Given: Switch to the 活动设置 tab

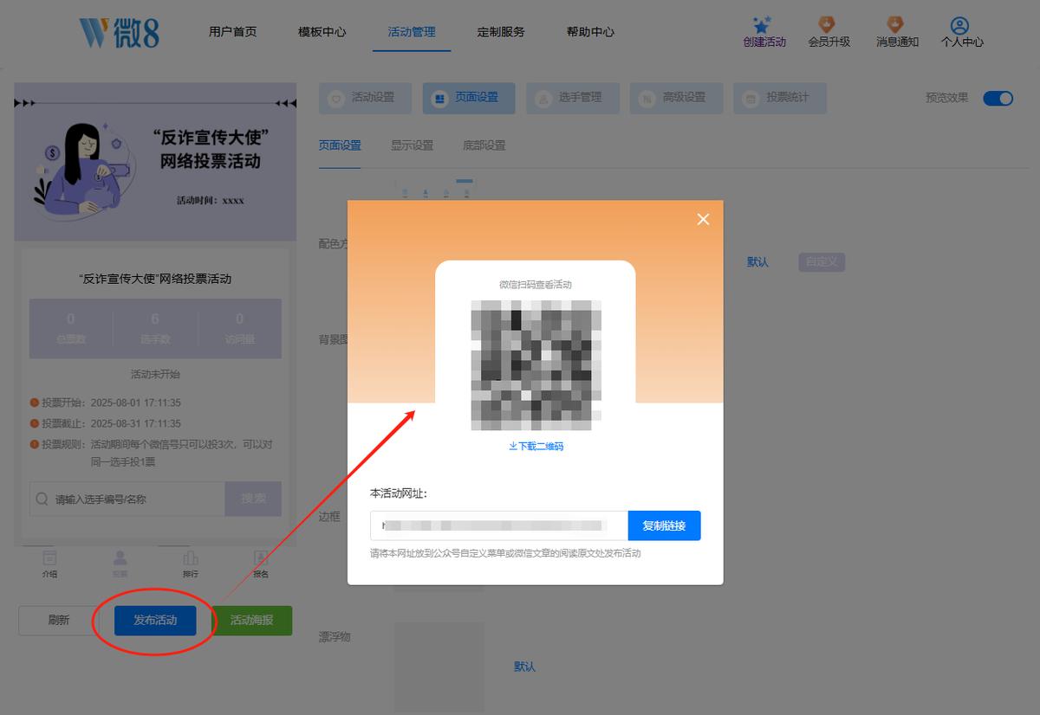Looking at the screenshot, I should (365, 98).
